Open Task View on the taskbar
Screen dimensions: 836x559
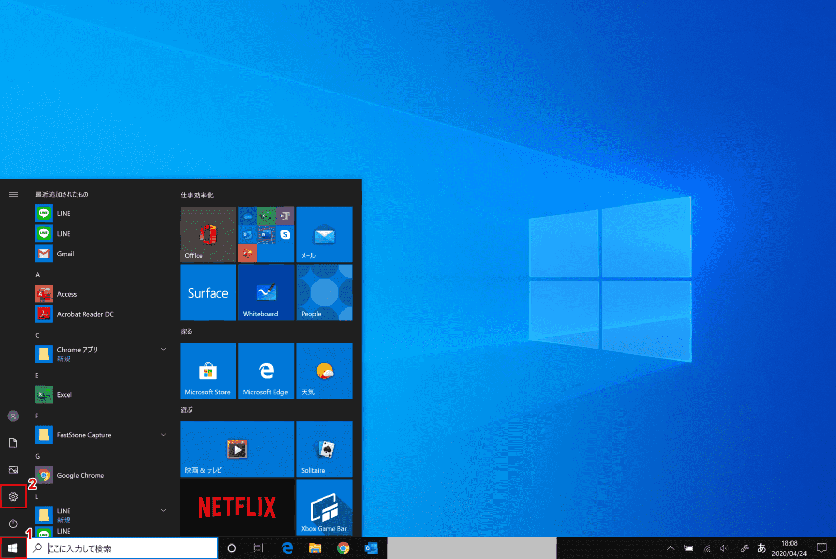point(259,548)
